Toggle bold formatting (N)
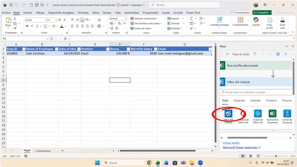The image size is (297, 167). (27, 26)
